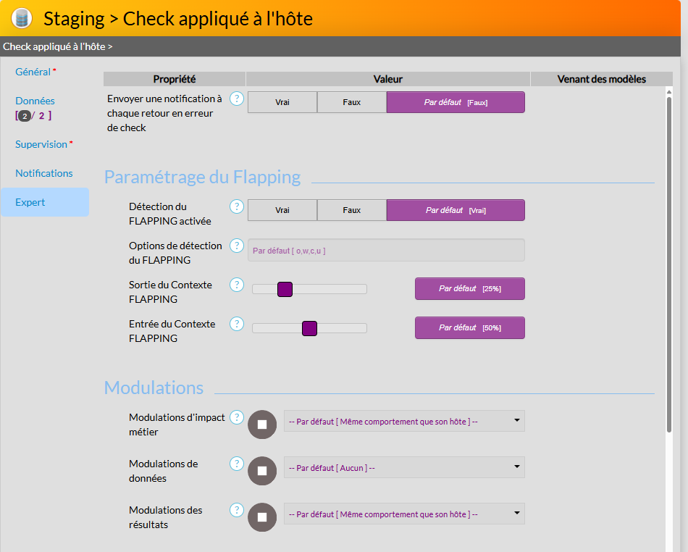This screenshot has height=552, width=688.
Task: Switch to the Notifications tab
Action: 44,173
